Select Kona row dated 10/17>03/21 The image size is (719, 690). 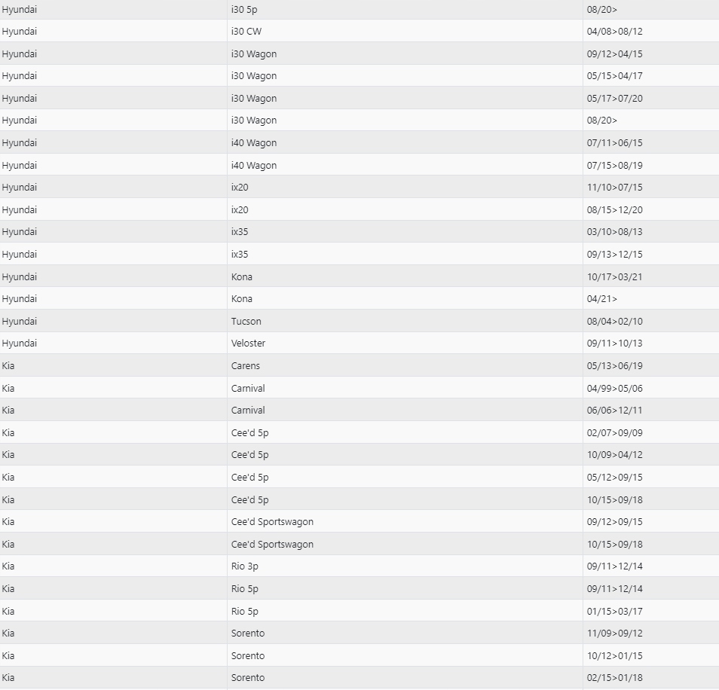click(x=359, y=276)
